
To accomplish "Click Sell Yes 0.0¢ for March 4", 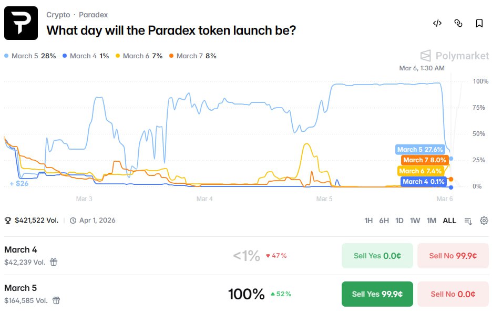I will [x=377, y=256].
